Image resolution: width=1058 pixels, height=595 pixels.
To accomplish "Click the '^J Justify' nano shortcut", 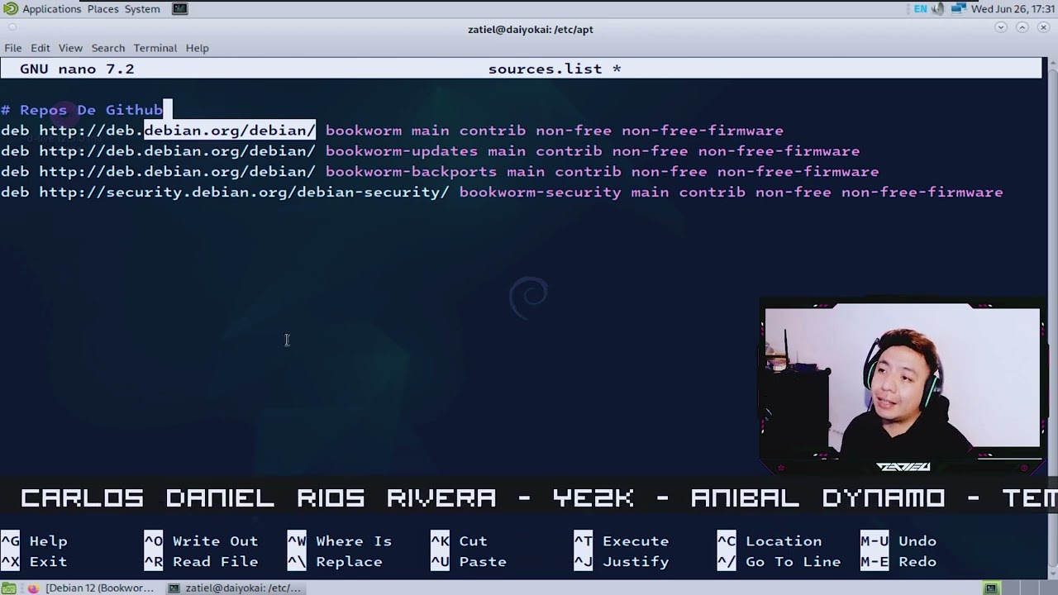I will click(x=621, y=562).
